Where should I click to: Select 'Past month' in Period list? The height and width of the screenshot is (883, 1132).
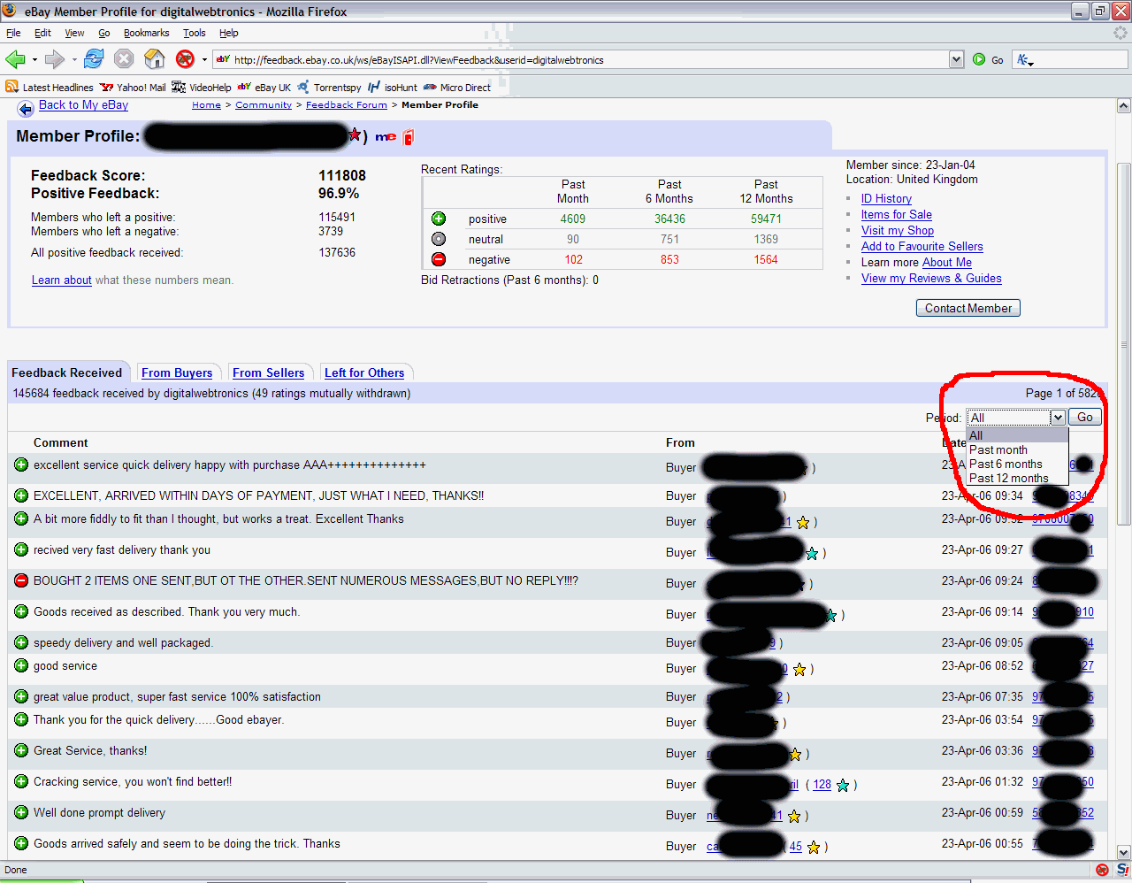(1017, 449)
